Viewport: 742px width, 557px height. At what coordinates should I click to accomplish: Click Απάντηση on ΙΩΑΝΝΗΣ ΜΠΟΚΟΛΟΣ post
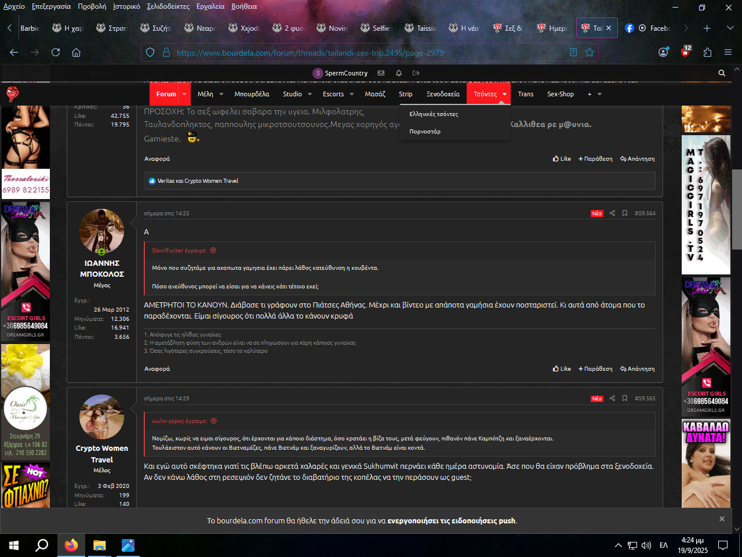(637, 369)
